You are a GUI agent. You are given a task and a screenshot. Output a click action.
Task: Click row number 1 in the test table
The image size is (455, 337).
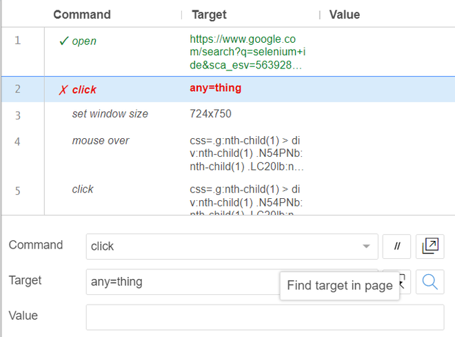(x=18, y=41)
